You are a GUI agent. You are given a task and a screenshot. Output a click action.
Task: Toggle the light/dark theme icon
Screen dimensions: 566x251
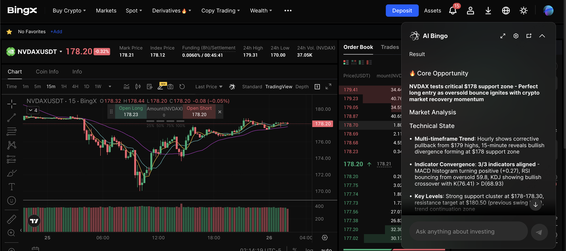pos(524,11)
